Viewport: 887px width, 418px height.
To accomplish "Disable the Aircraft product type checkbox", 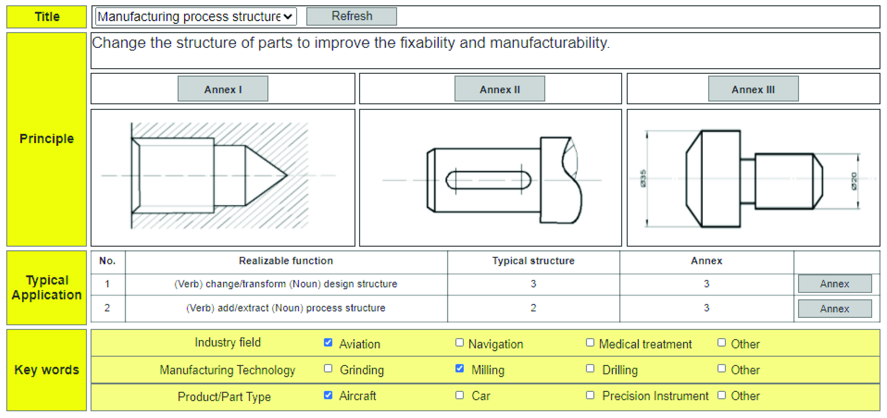I will coord(328,395).
